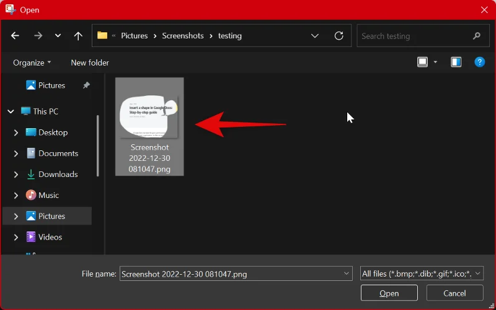
Task: Select testing in the address path
Action: coord(229,36)
